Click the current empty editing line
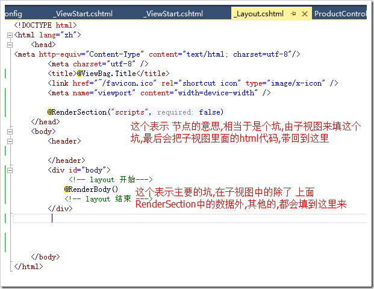374x289 pixels. click(190, 218)
